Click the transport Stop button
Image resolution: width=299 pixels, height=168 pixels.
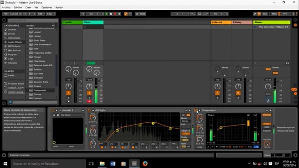[111, 14]
